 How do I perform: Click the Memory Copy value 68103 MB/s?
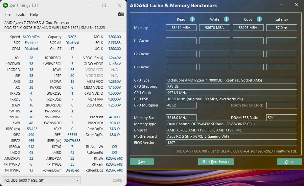248,28
